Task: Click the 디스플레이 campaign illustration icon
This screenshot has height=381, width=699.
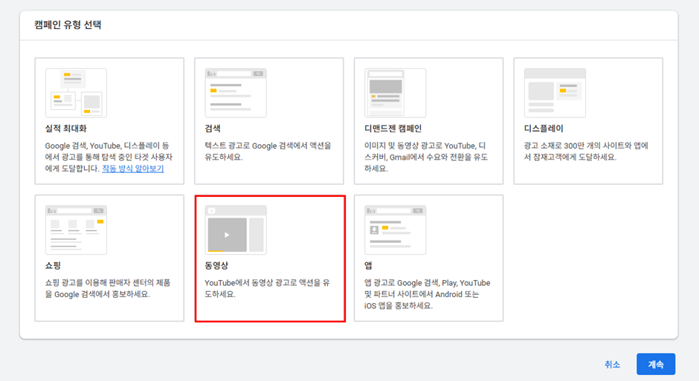Action: point(555,93)
